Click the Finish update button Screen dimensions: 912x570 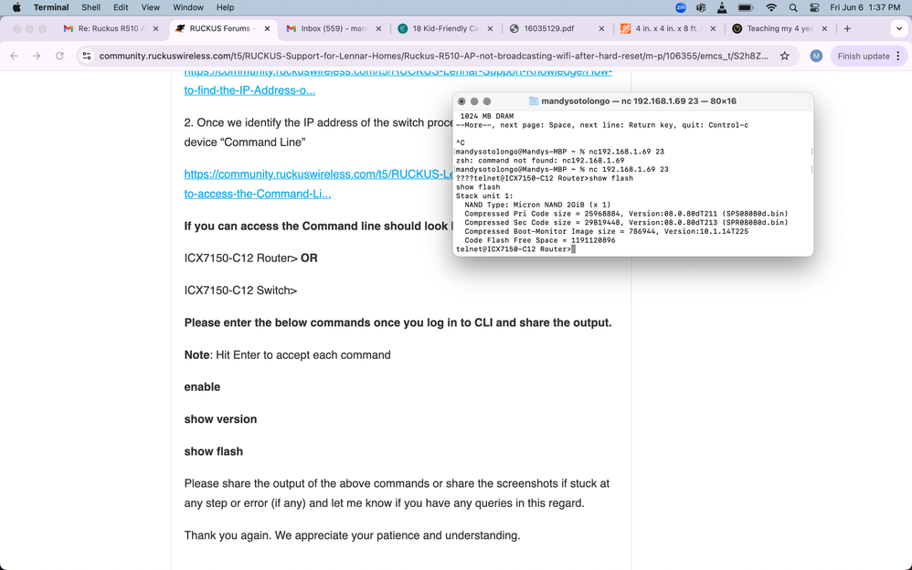coord(864,56)
